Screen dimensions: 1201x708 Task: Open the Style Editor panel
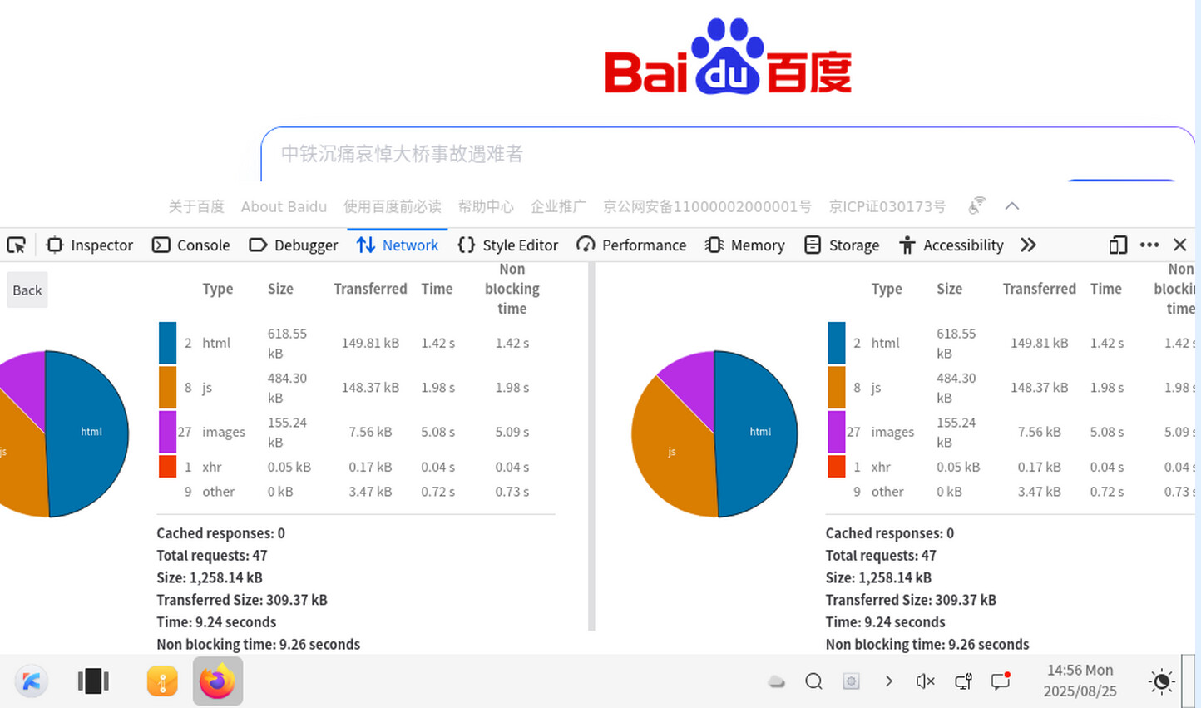click(508, 245)
